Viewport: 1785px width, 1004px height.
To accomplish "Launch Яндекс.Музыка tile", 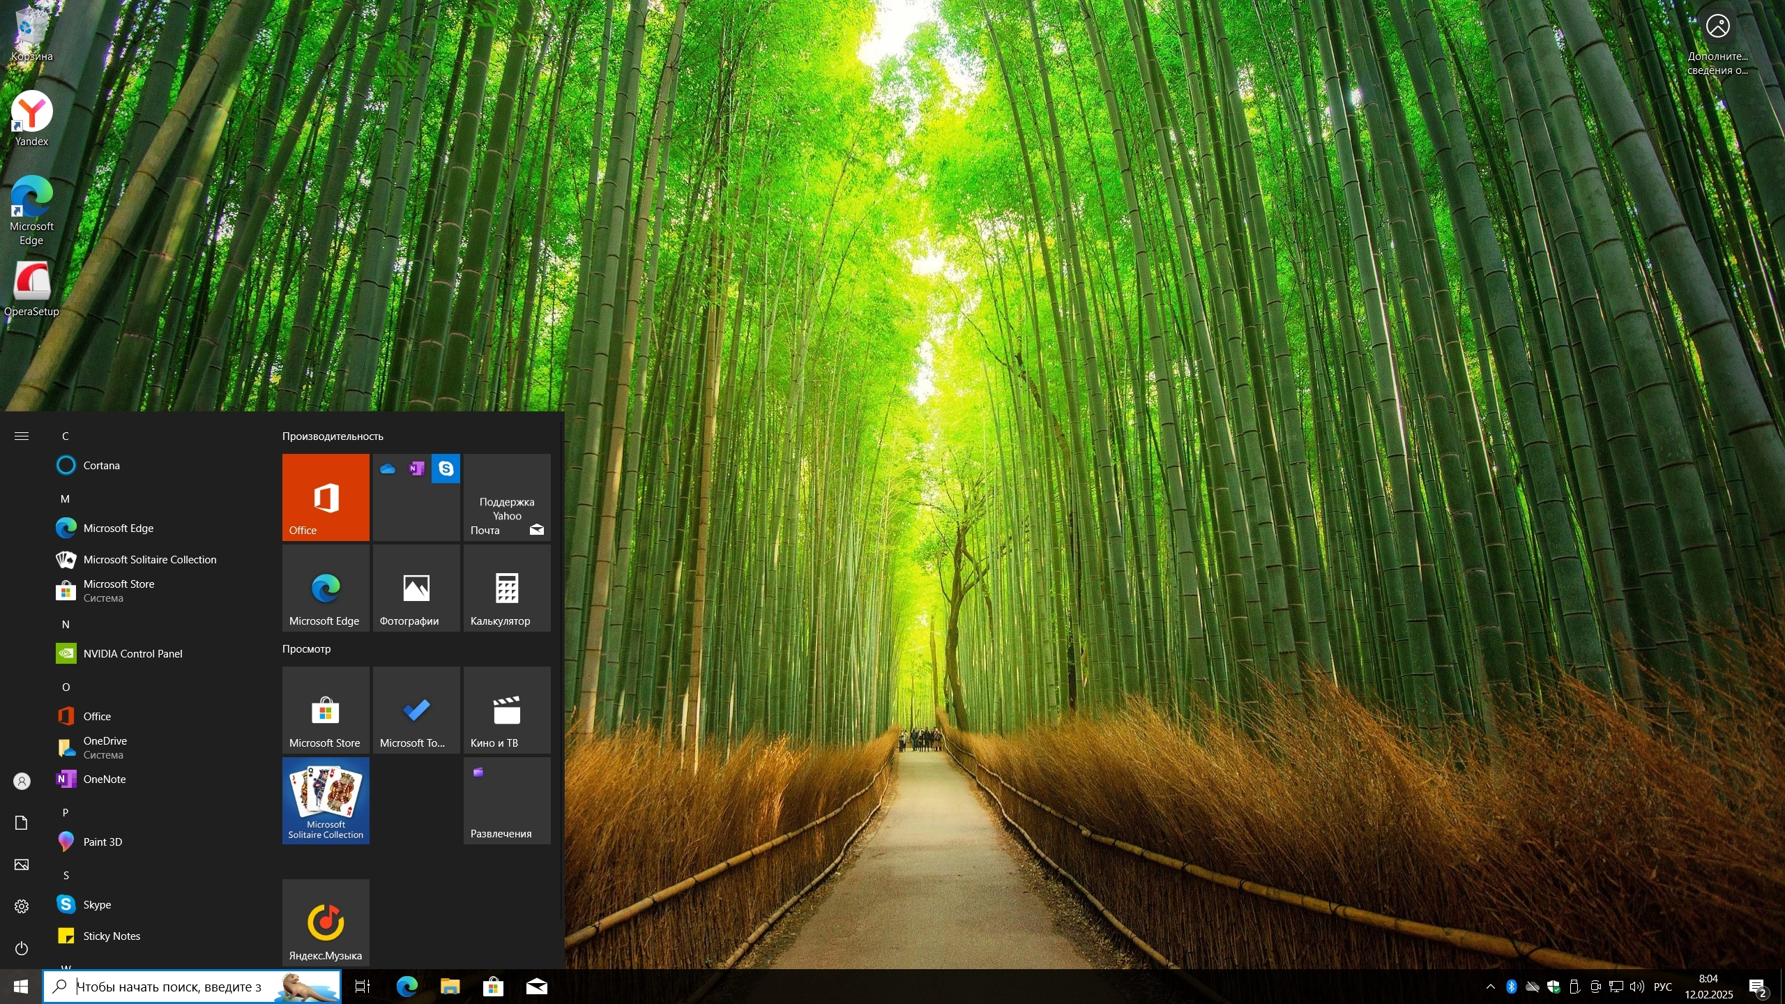I will pos(326,922).
